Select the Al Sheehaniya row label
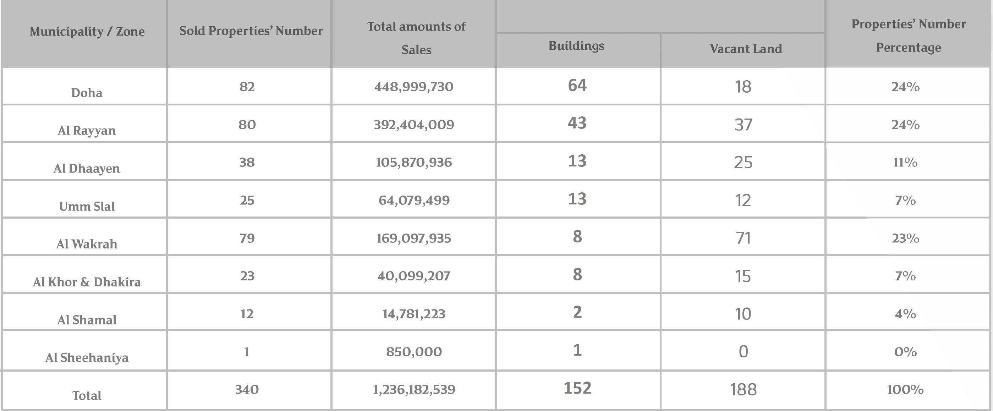 (x=87, y=358)
